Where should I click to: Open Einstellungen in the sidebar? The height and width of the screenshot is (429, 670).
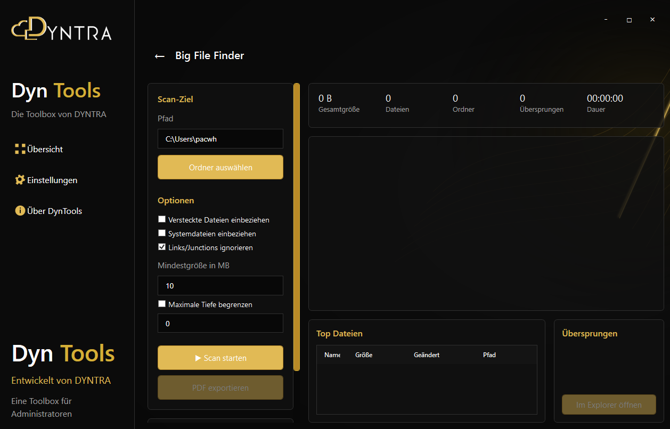[x=52, y=180]
